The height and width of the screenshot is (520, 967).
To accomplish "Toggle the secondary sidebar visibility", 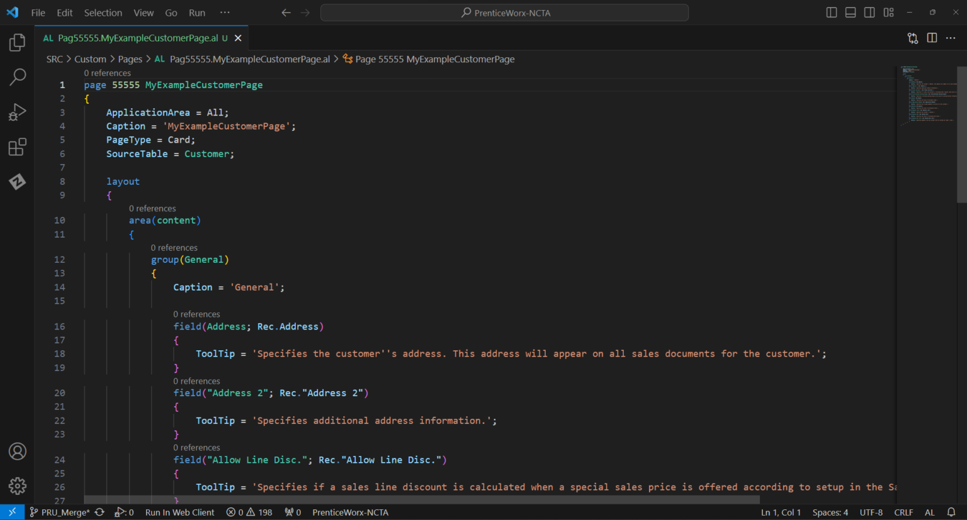I will (869, 12).
